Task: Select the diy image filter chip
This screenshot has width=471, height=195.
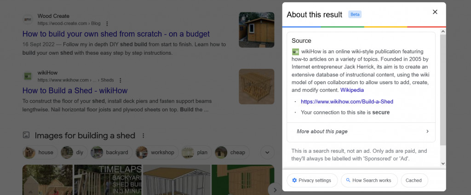Action: click(x=74, y=152)
